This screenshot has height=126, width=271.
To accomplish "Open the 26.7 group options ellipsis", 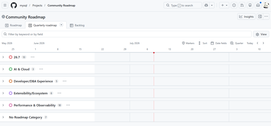I will pos(32,57).
